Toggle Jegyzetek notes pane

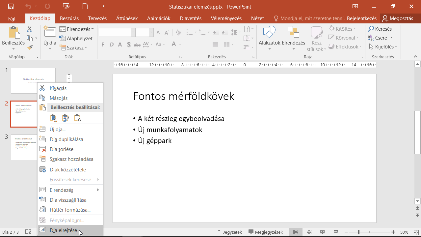pyautogui.click(x=229, y=232)
